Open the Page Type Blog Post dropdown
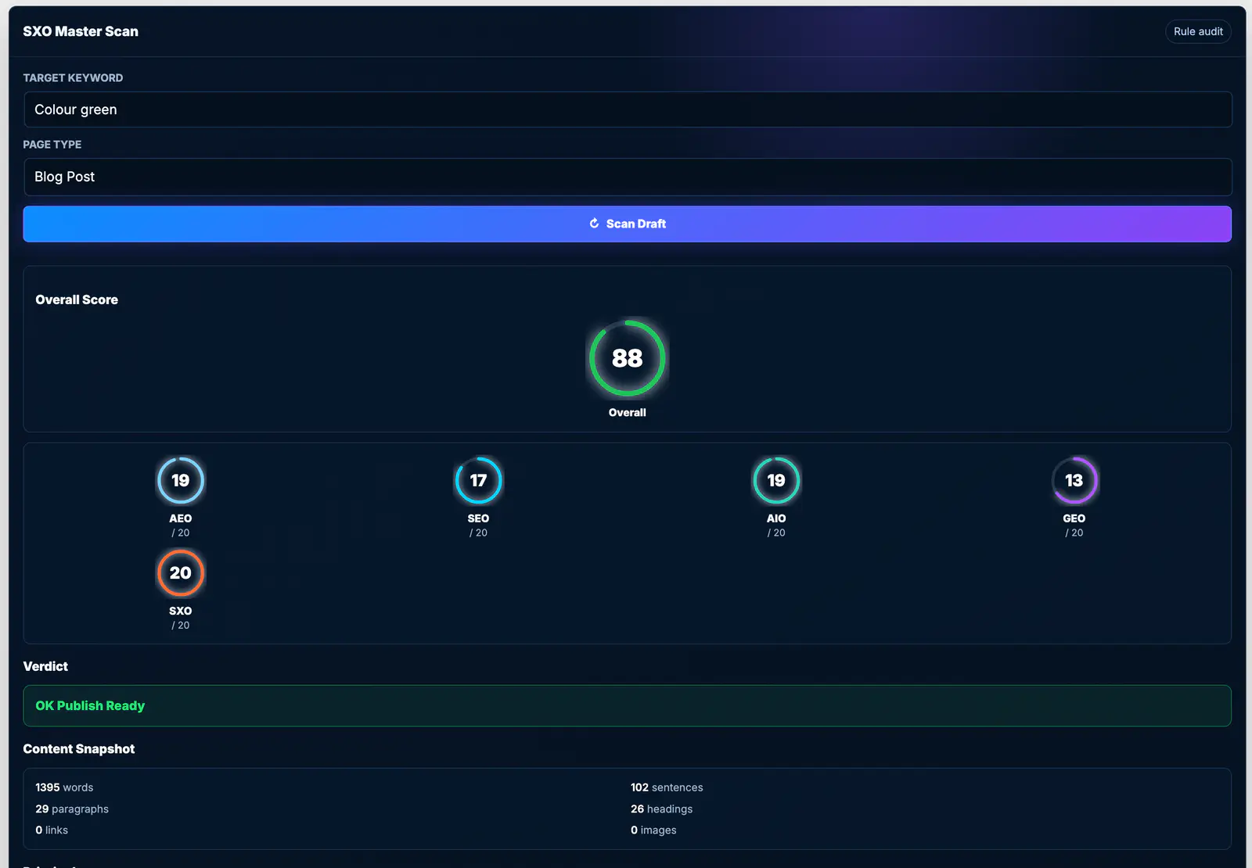This screenshot has height=868, width=1252. (x=628, y=177)
